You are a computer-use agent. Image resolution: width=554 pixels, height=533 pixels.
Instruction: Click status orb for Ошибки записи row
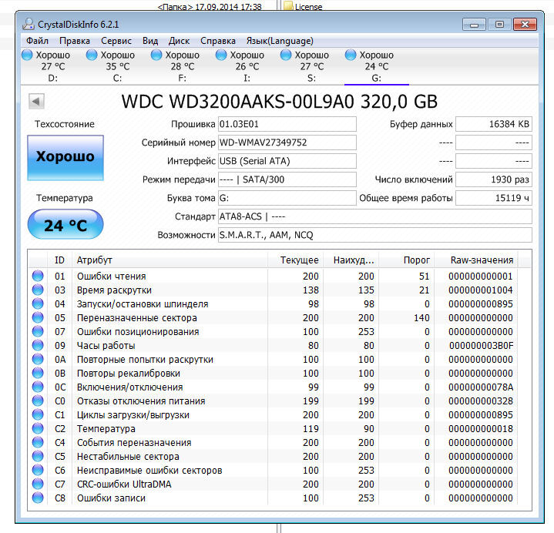38,498
